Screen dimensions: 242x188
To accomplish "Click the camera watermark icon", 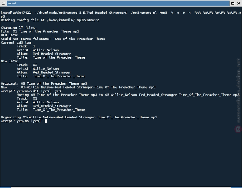I will pyautogui.click(x=238, y=129).
